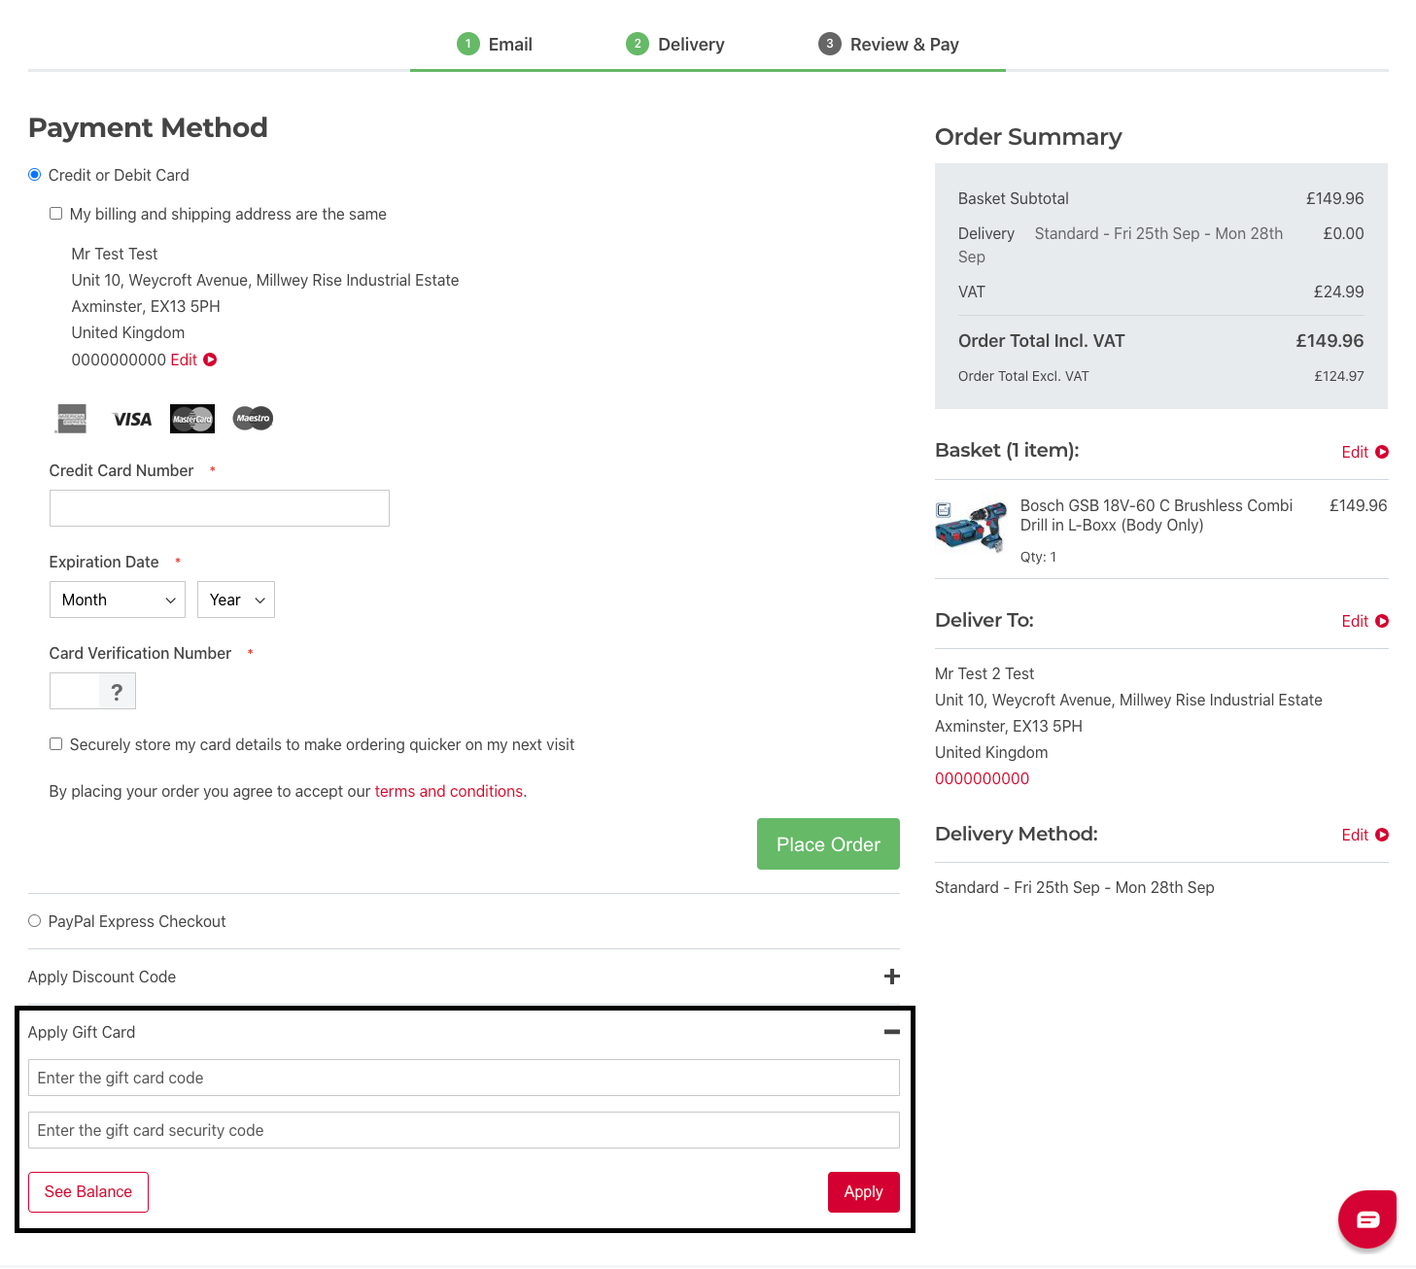Edit the Deliver To address link
This screenshot has height=1269, width=1416.
pyautogui.click(x=1355, y=621)
